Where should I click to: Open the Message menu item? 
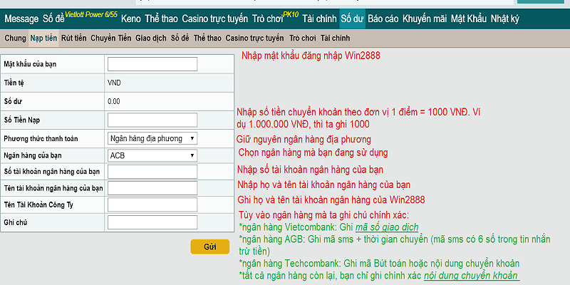(x=21, y=19)
